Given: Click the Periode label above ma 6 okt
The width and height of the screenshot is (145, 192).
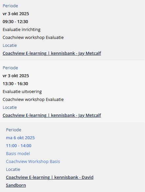Looking at the screenshot, I should click(14, 130).
